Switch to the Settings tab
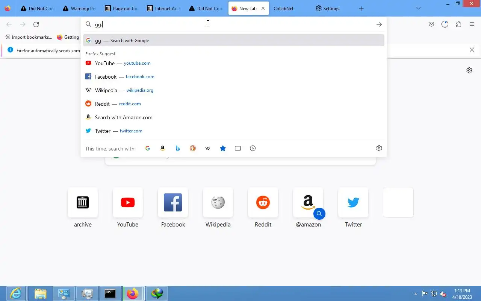The image size is (481, 301). point(333,8)
